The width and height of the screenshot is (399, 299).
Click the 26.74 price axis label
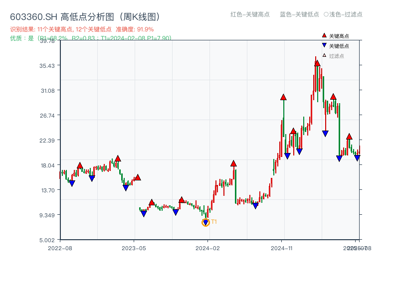click(47, 116)
